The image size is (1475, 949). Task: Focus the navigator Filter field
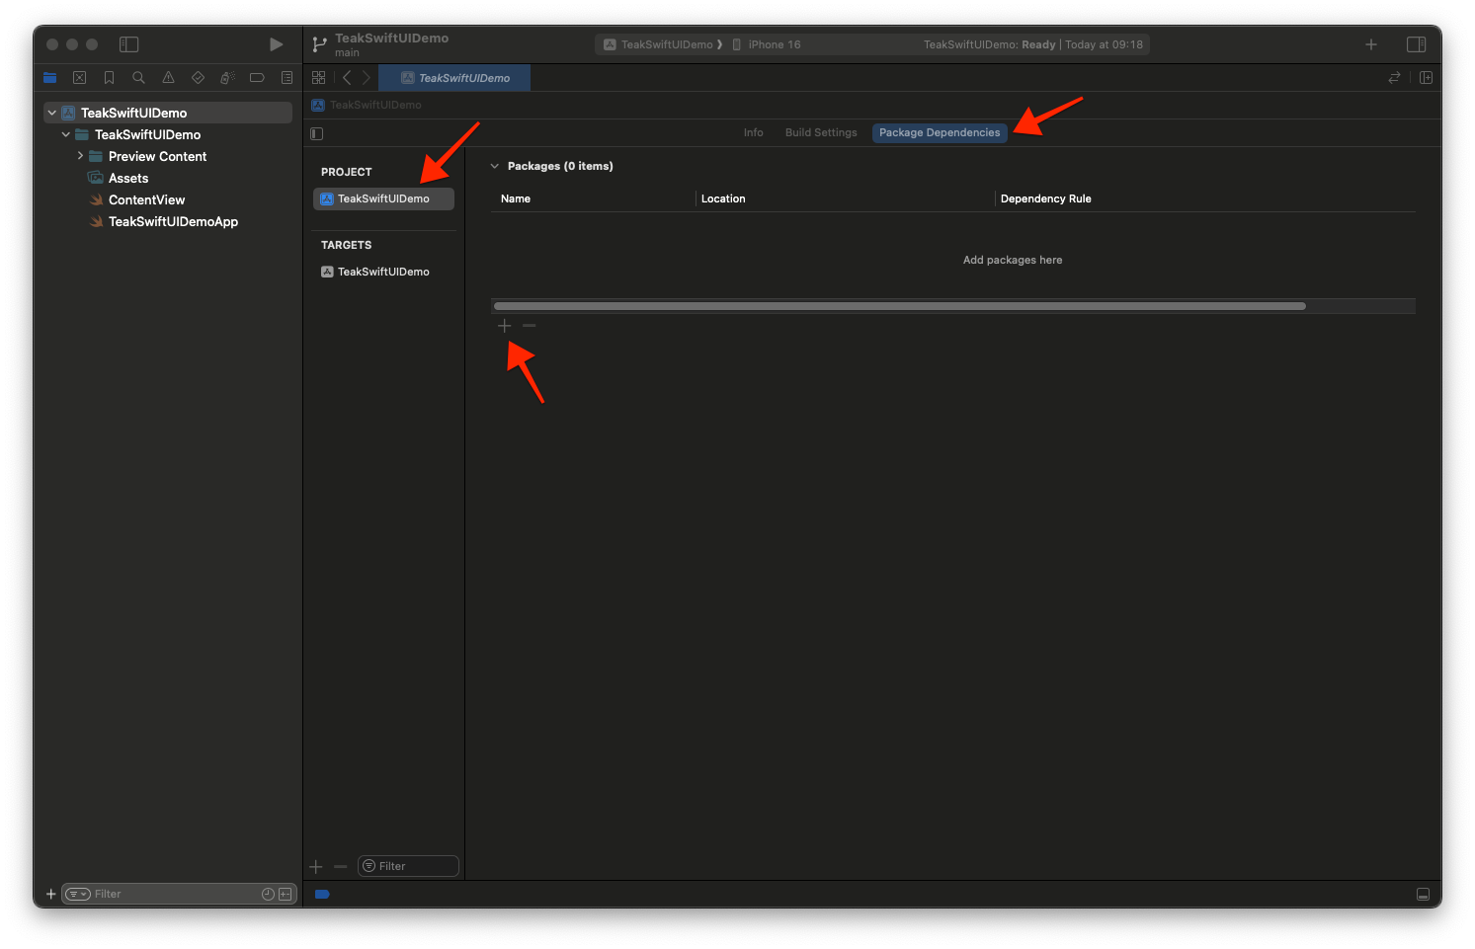click(178, 894)
